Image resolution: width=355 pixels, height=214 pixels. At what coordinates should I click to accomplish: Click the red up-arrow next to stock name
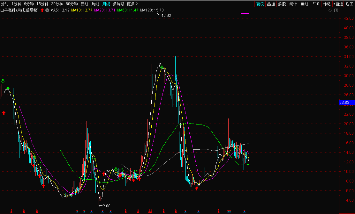(x=42, y=10)
